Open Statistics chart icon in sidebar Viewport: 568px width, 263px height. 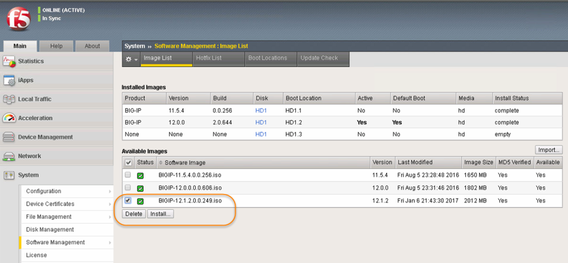[9, 61]
